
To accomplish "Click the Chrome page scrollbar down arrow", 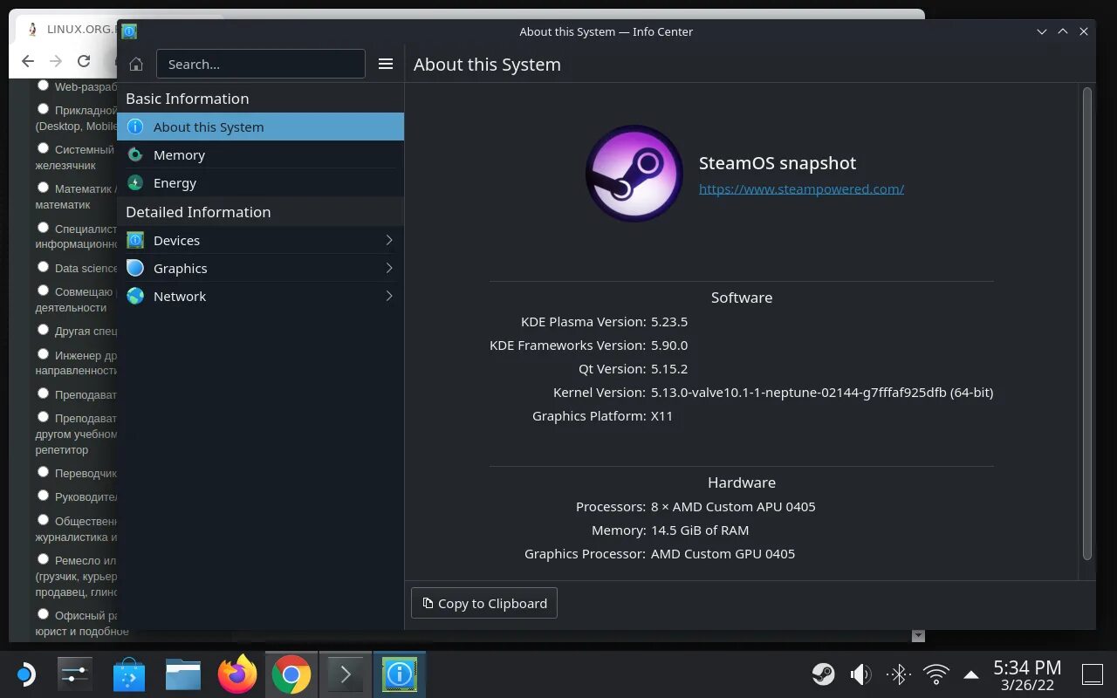I will [918, 636].
